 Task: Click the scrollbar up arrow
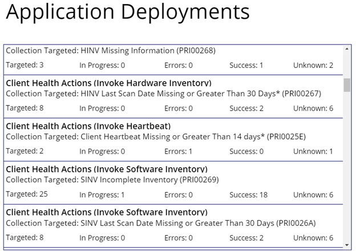[x=347, y=49]
